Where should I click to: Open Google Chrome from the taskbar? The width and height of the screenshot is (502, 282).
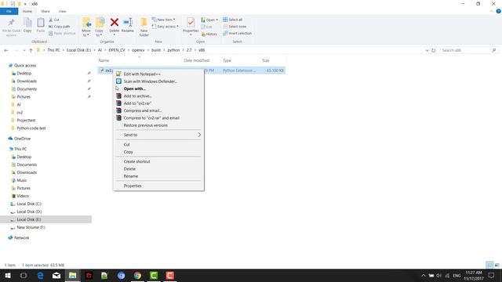pyautogui.click(x=137, y=275)
